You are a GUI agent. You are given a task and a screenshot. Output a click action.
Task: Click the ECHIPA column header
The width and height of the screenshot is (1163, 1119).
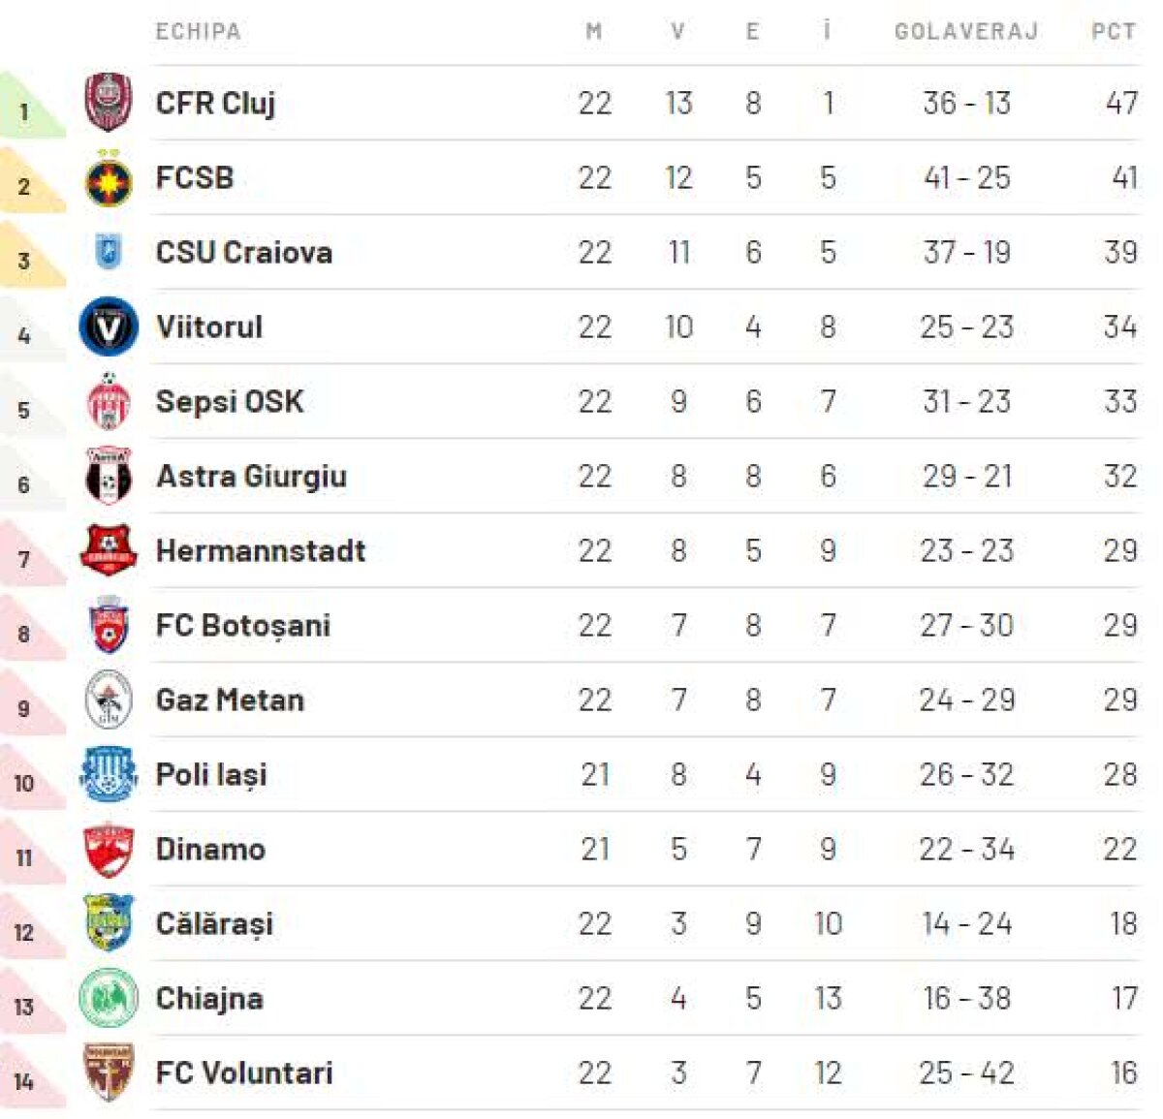[198, 32]
